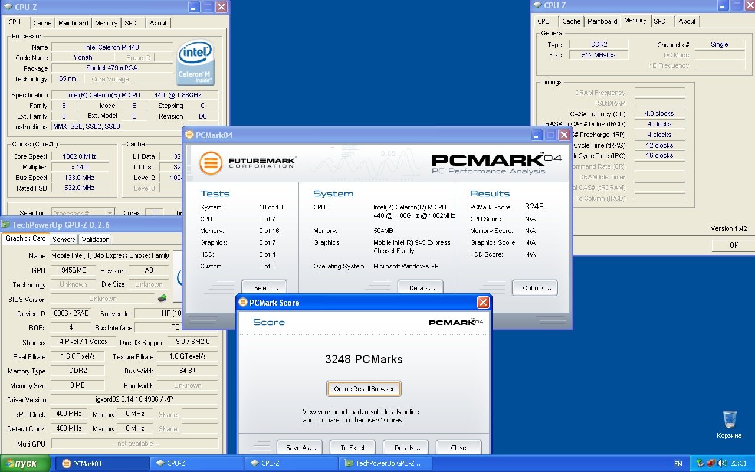Open the Cache tab in the left CPU-Z window

[x=42, y=23]
